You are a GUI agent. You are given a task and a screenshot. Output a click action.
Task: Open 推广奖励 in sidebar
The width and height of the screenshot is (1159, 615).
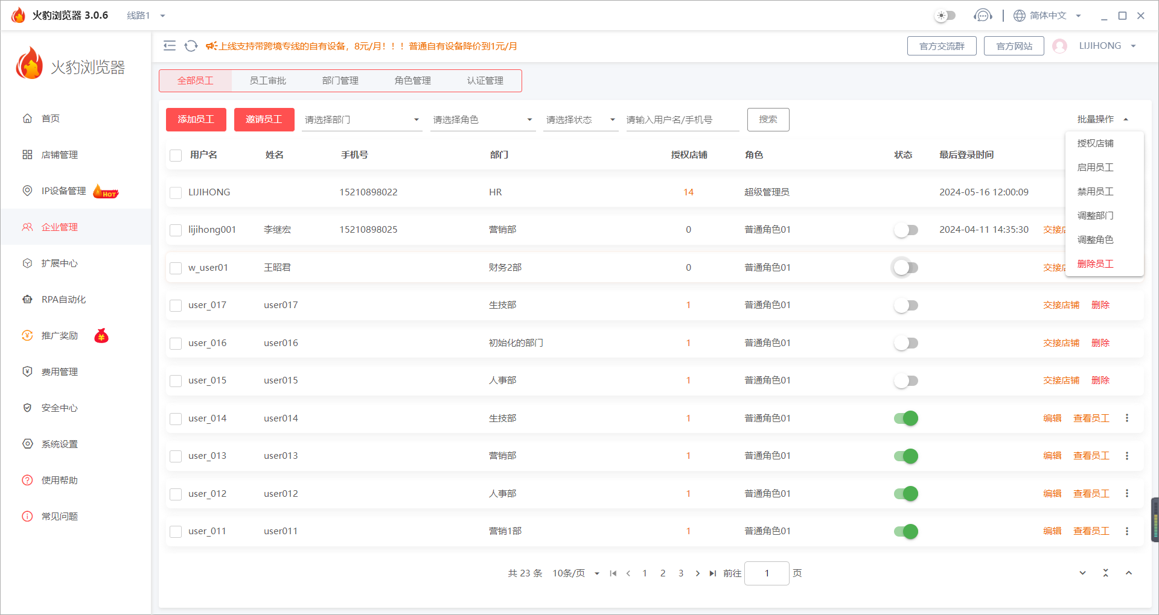(75, 335)
